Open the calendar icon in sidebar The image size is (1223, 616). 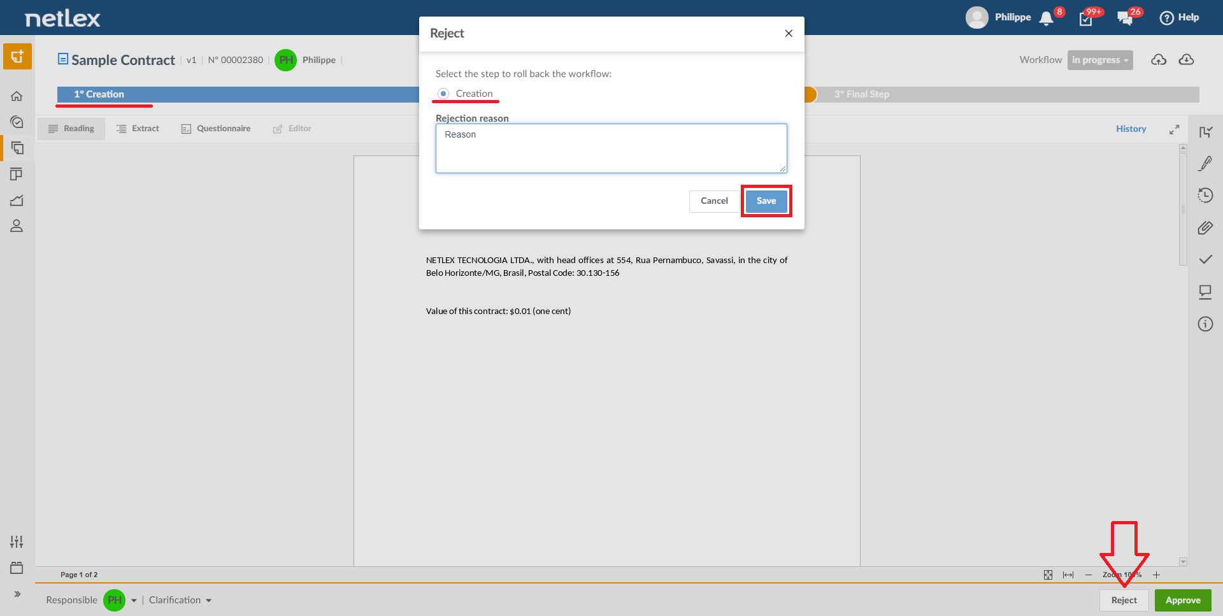17,568
